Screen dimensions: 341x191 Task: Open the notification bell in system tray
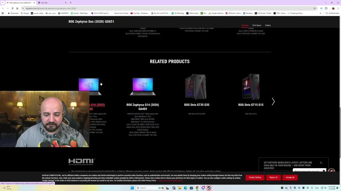click(337, 188)
